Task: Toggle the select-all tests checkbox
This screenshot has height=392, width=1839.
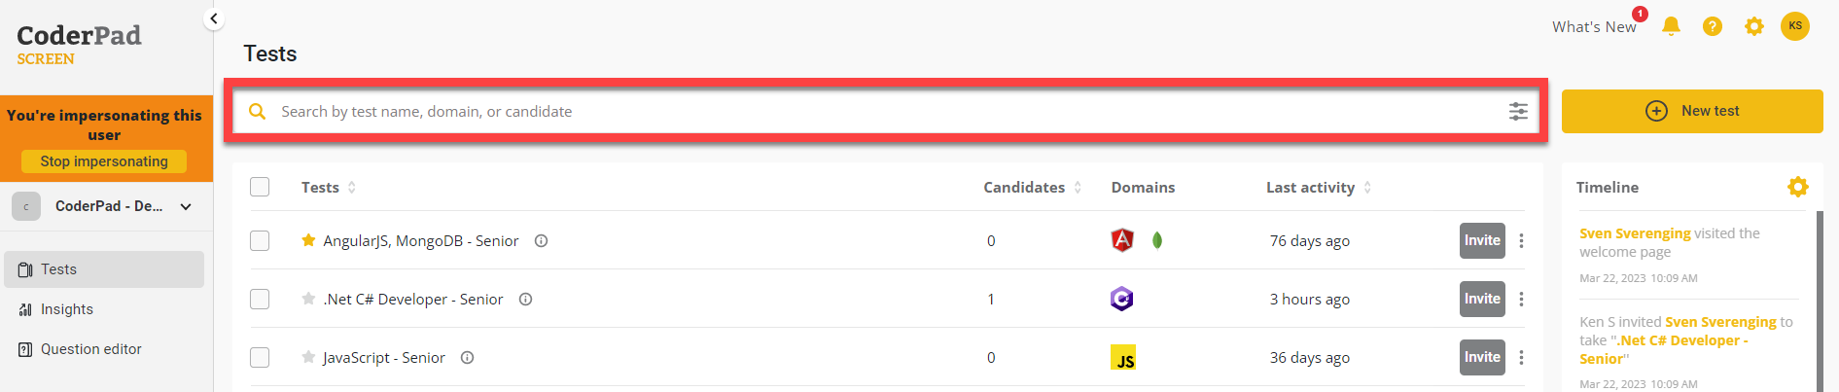Action: pos(260,187)
